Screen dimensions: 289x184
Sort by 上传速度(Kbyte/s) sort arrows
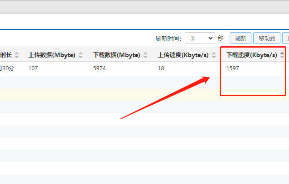pyautogui.click(x=214, y=55)
